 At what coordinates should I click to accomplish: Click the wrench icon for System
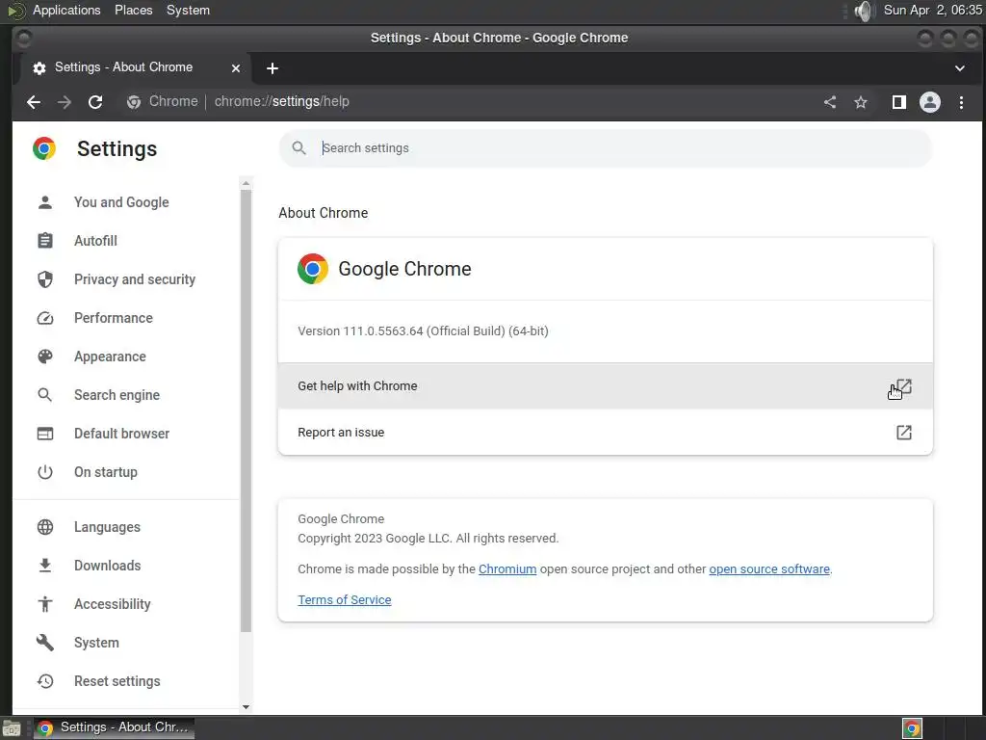(x=45, y=643)
